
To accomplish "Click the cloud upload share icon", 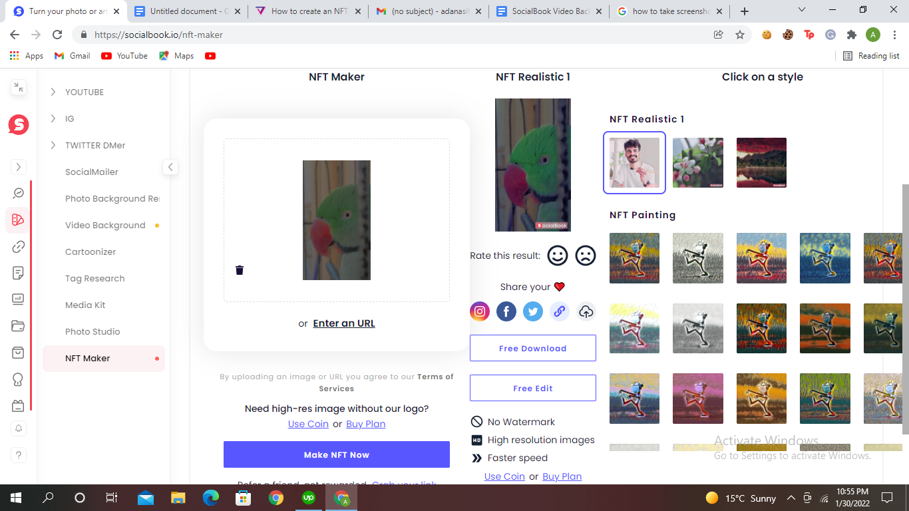I will (x=586, y=311).
